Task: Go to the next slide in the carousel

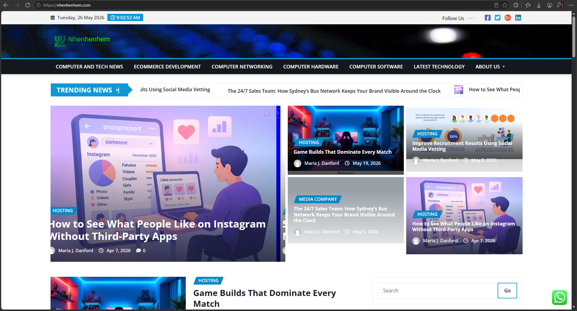Action: coord(277,113)
